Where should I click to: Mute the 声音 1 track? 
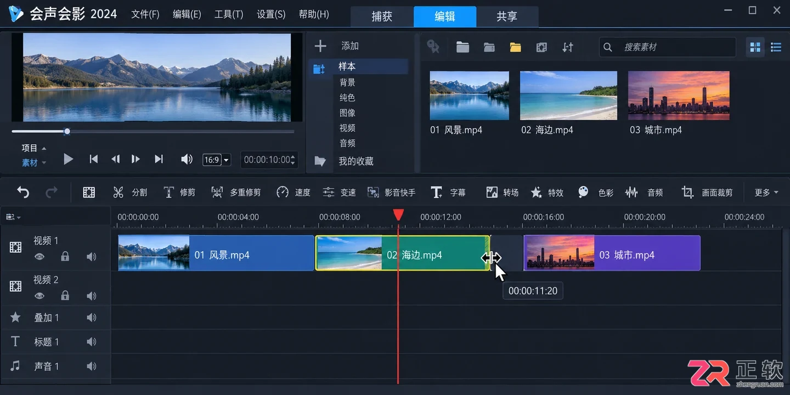click(91, 366)
